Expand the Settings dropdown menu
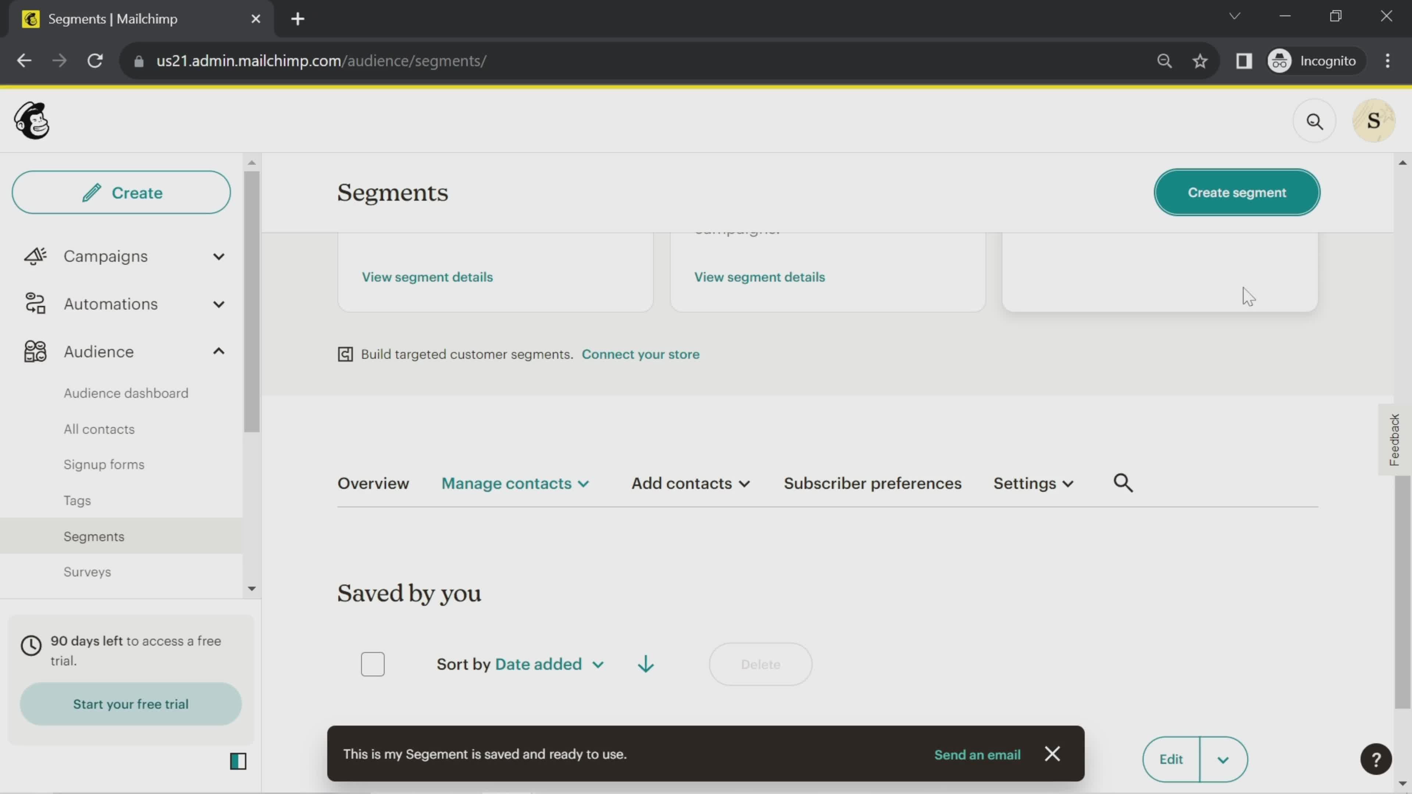1412x794 pixels. pos(1033,483)
